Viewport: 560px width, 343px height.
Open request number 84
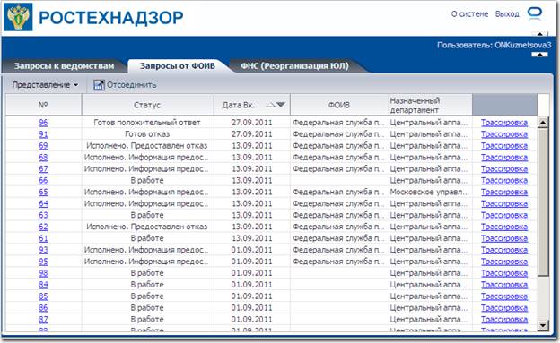(43, 285)
